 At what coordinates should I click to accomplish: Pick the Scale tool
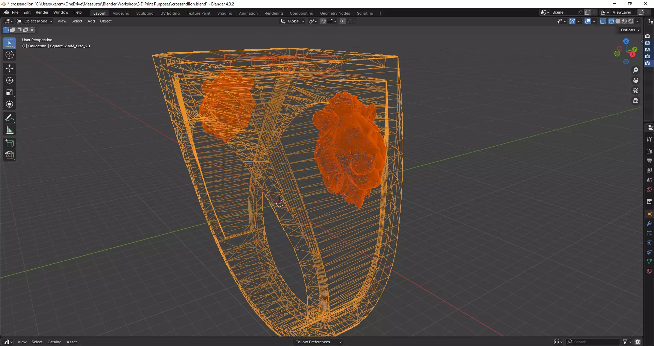tap(10, 92)
